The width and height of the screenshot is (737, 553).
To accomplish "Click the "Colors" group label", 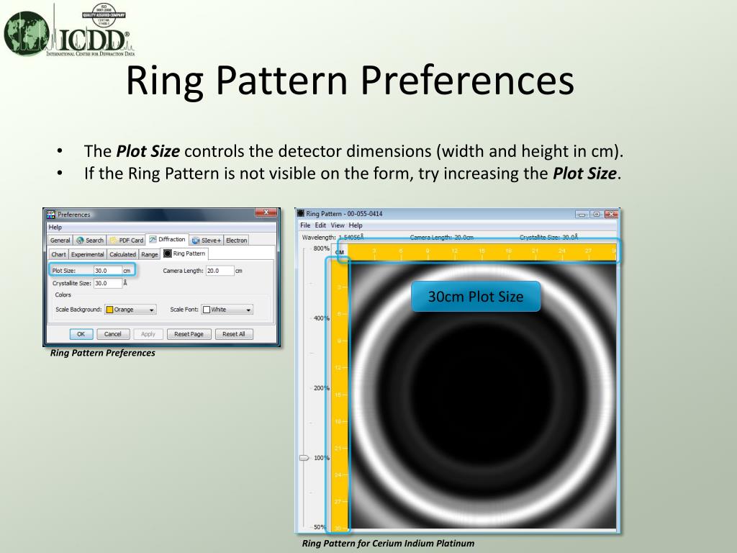I will click(63, 295).
